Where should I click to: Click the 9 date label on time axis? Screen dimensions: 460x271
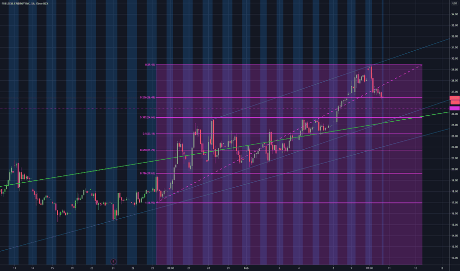pyautogui.click(x=351, y=268)
